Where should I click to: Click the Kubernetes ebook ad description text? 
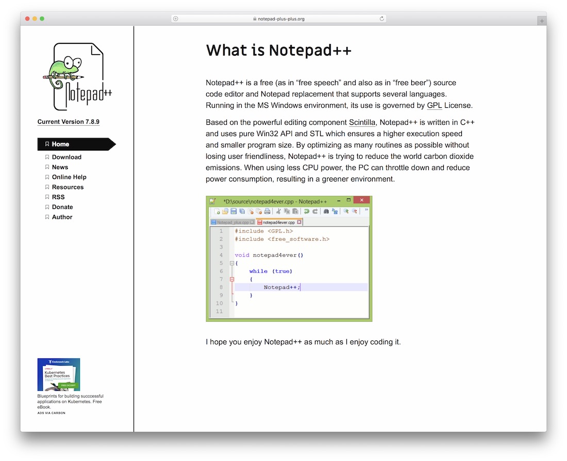tap(70, 401)
